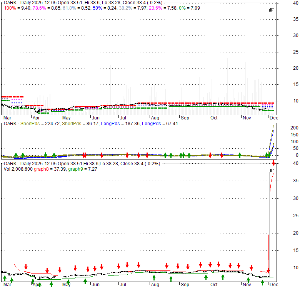Click the 30 price label on top panel axis
The image size is (300, 287).
(296, 35)
